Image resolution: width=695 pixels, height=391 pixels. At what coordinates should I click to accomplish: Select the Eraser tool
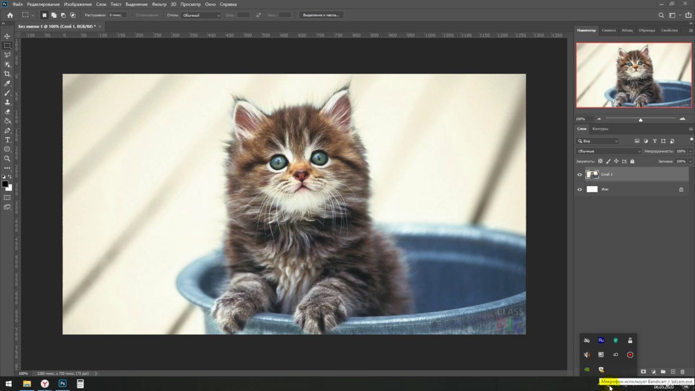tap(7, 112)
